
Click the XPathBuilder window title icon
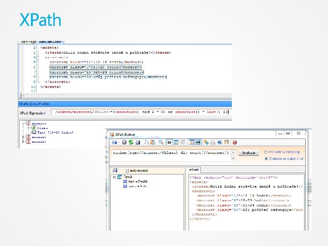tap(112, 134)
